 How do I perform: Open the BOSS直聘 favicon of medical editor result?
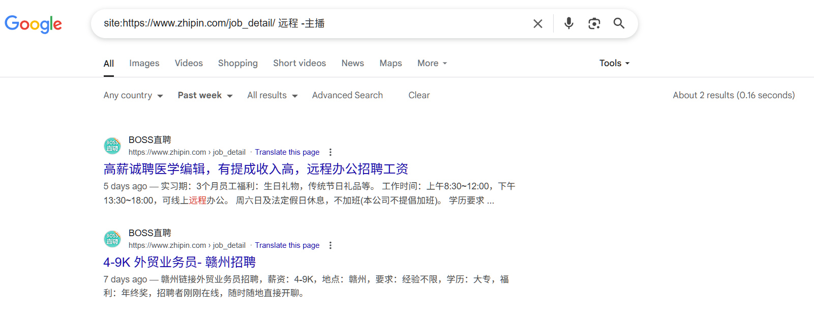112,146
